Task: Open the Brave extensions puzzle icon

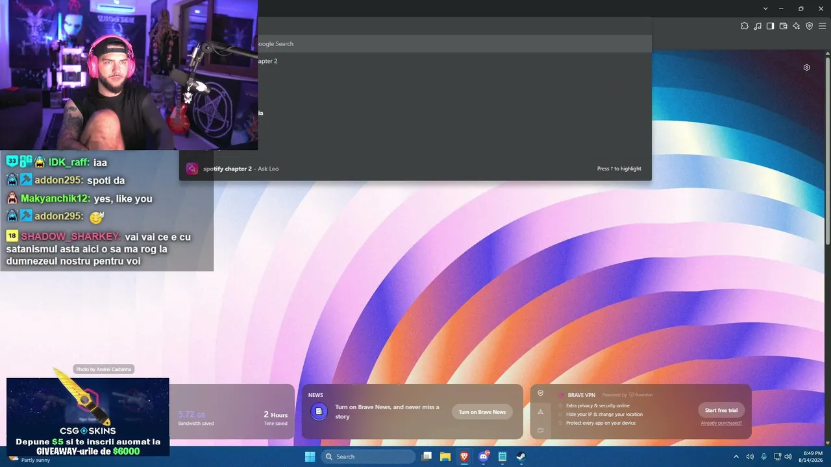Action: [745, 26]
